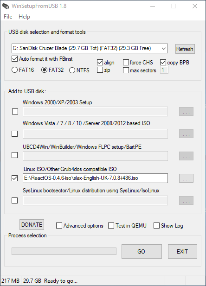
Task: Disable Auto format it with FBinst
Action: point(14,59)
